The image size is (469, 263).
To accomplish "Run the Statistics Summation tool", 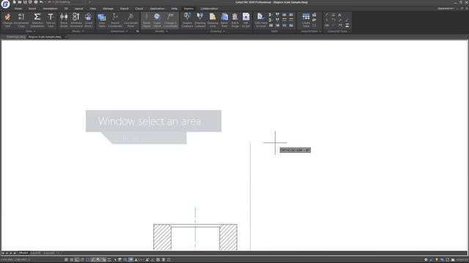I will (x=37, y=20).
